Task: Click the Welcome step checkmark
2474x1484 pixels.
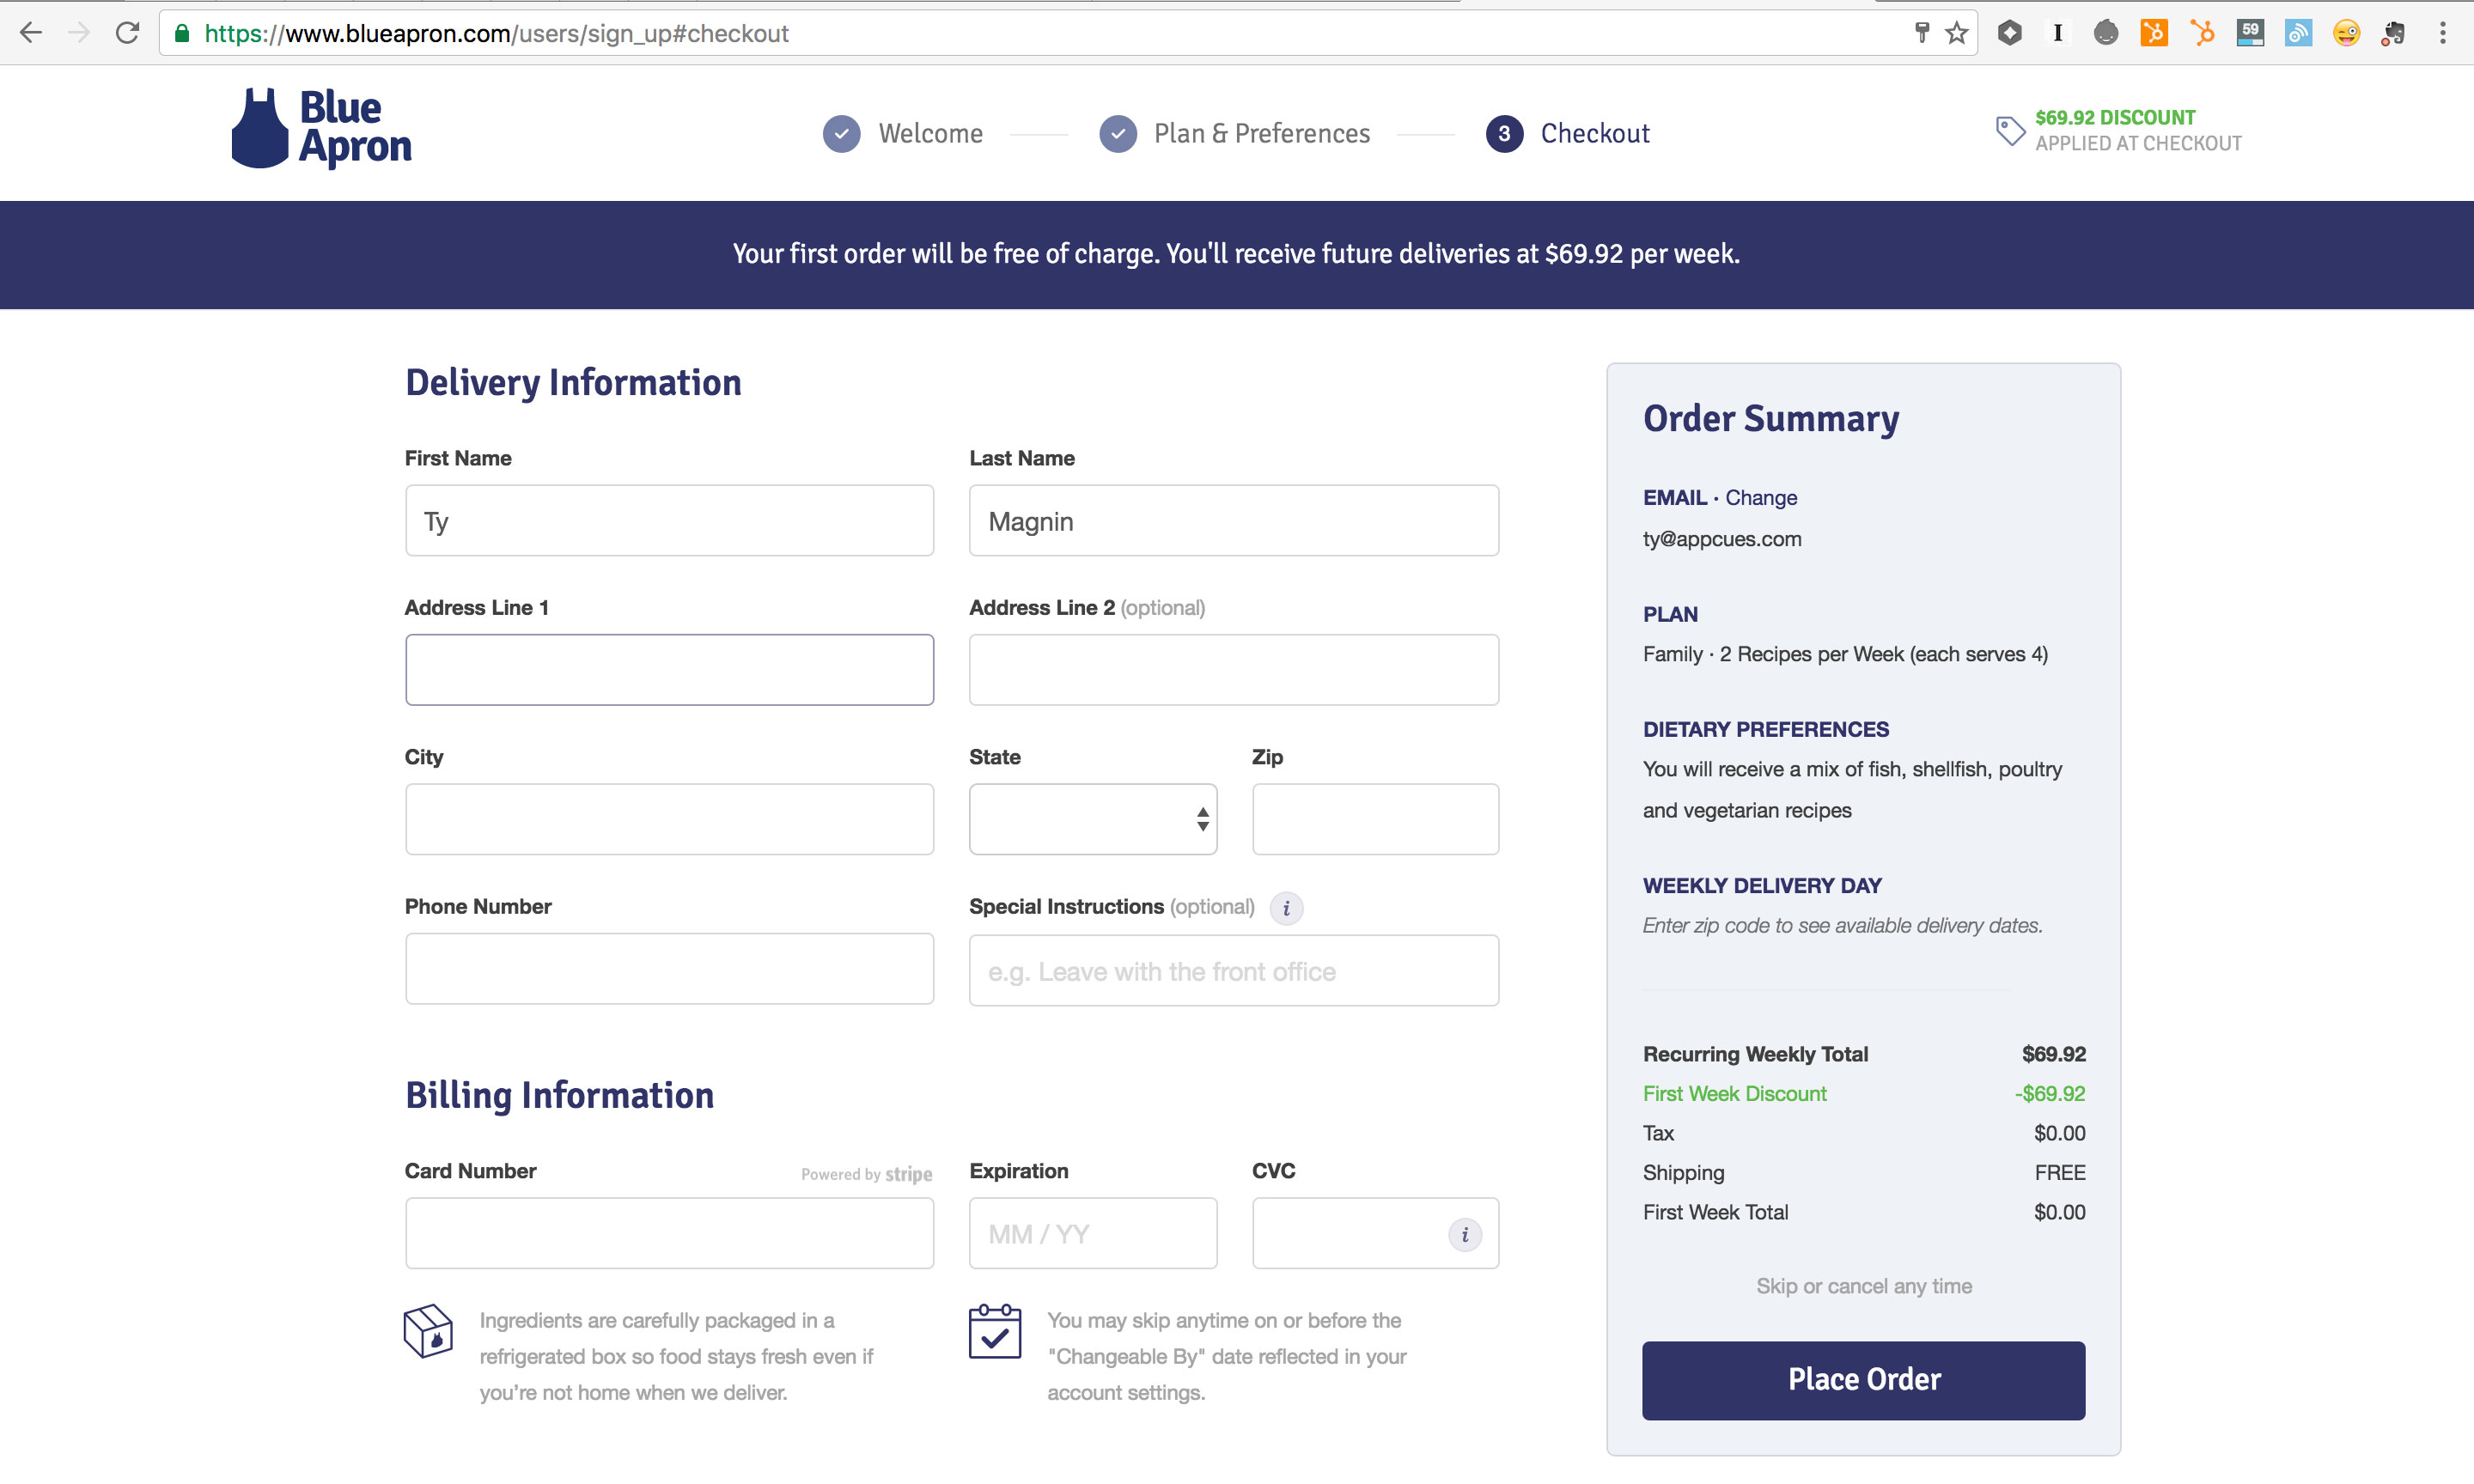Action: [x=842, y=134]
